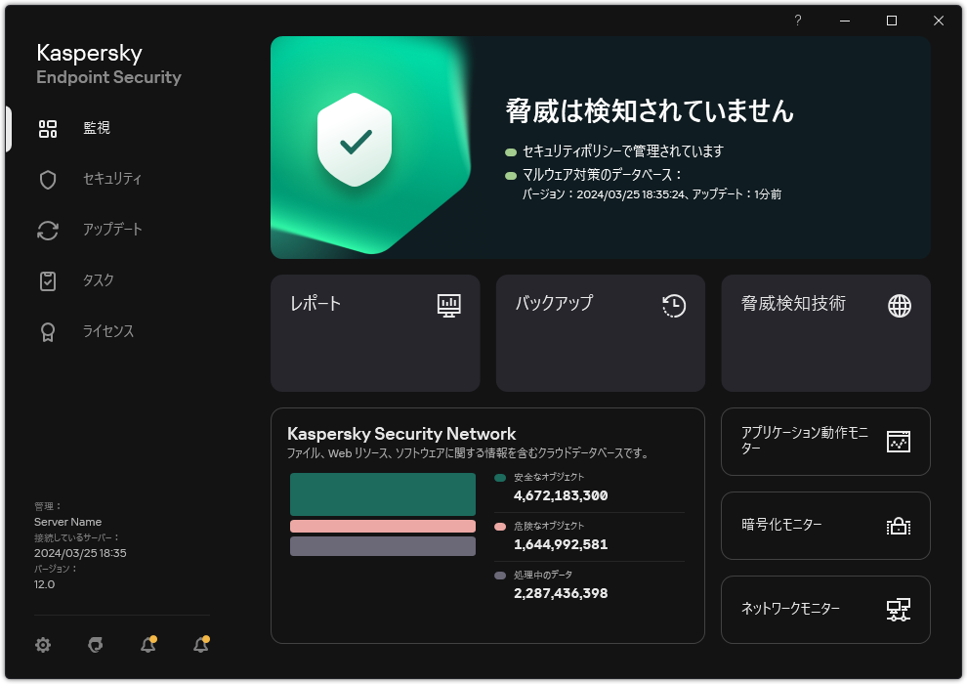Click the help question mark in title bar
Image resolution: width=967 pixels, height=684 pixels.
tap(797, 21)
